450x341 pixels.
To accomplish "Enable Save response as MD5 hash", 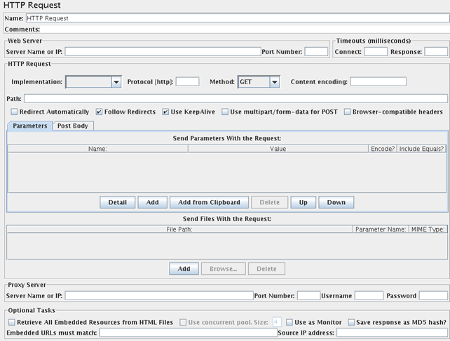I will [352, 322].
